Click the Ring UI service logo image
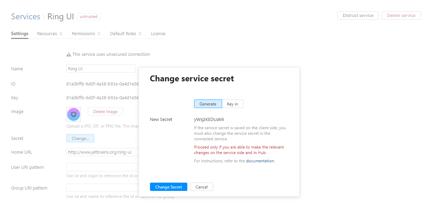Screen dimensions: 432x204 pyautogui.click(x=74, y=114)
